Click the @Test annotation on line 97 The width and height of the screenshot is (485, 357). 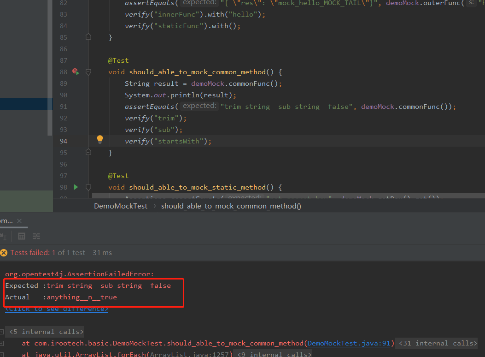click(x=118, y=176)
